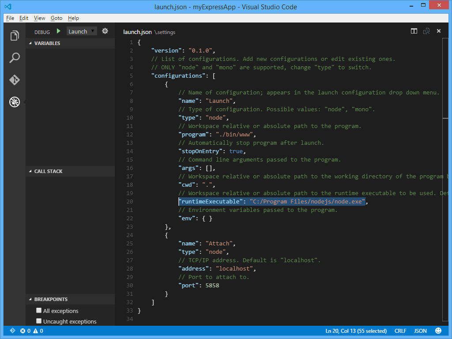452x339 pixels.
Task: Open errors and warnings count in status bar
Action: click(x=32, y=331)
